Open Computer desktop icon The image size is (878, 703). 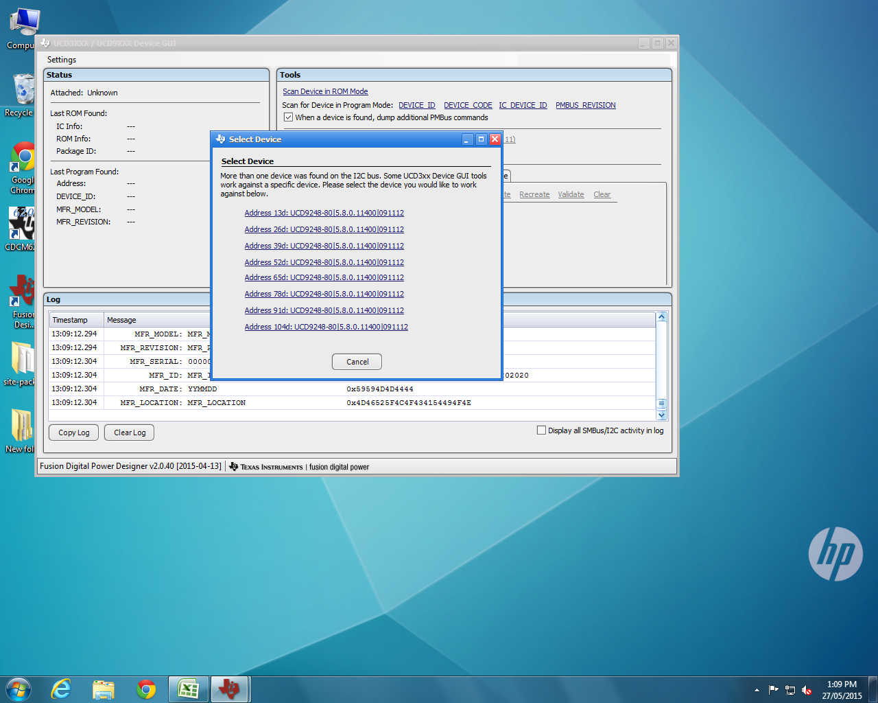[23, 29]
